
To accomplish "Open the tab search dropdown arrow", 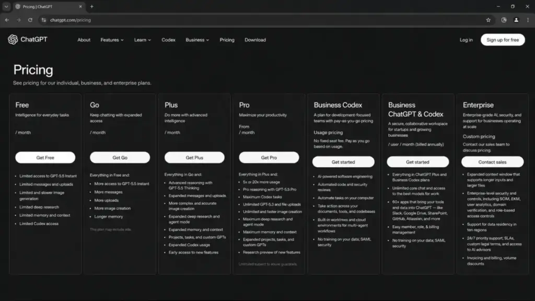I will pyautogui.click(x=6, y=6).
